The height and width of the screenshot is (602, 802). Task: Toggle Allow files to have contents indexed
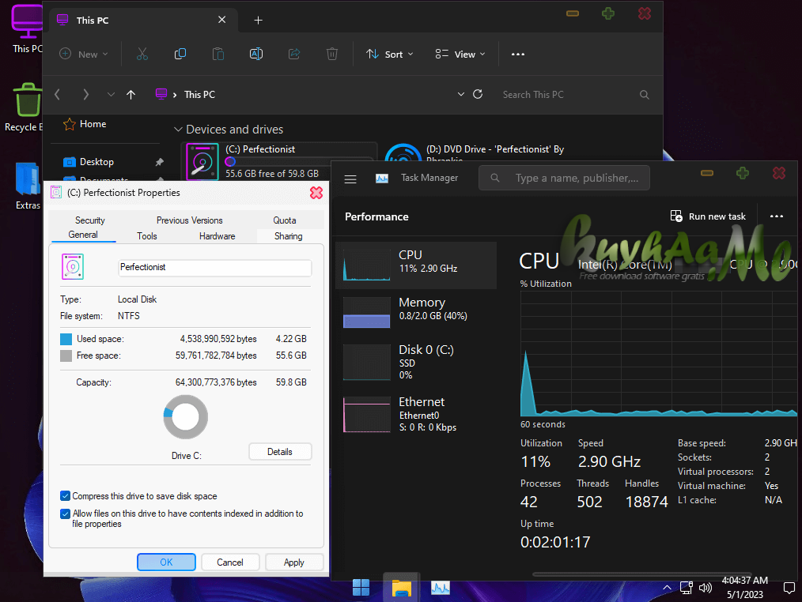(65, 514)
